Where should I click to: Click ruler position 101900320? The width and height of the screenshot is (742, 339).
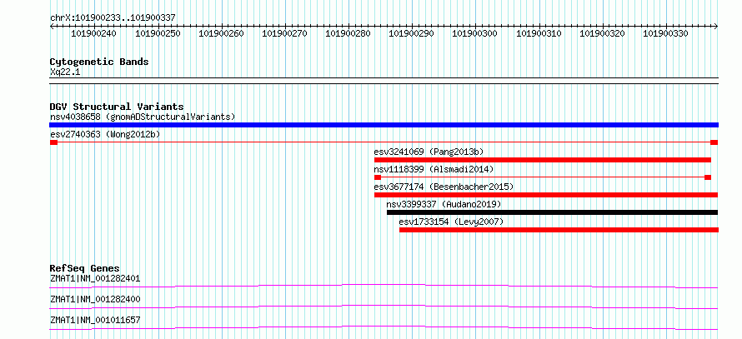(603, 33)
